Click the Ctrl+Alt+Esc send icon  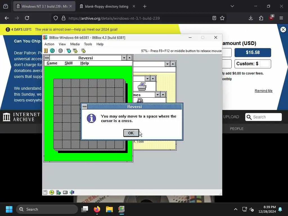pyautogui.click(x=75, y=51)
